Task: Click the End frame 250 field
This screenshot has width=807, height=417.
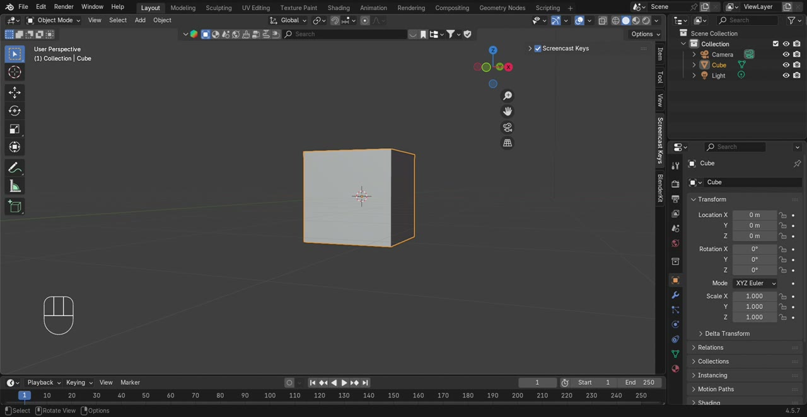Action: click(639, 383)
